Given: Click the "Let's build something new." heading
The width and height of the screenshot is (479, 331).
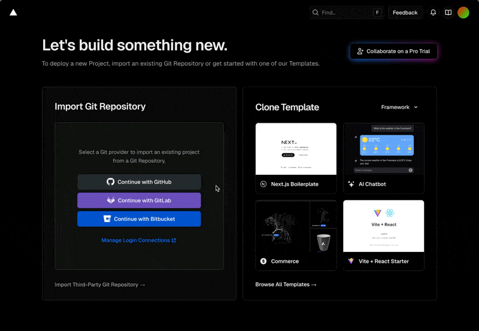Looking at the screenshot, I should click(135, 45).
